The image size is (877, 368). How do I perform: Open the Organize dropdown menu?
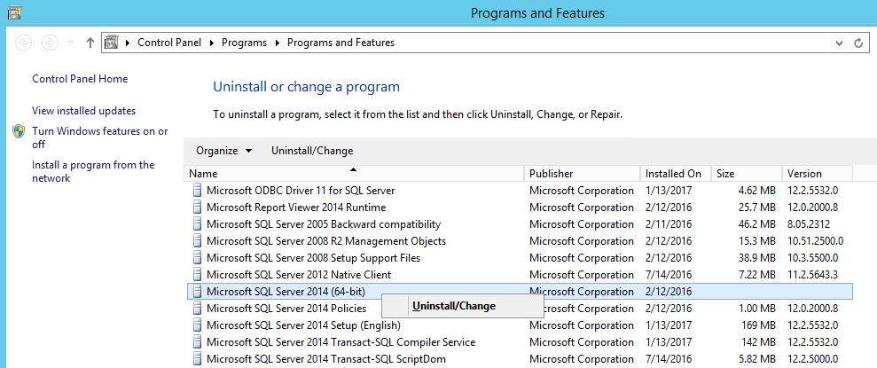point(223,151)
